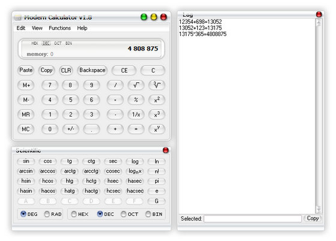Click the square root button
The height and width of the screenshot is (241, 336).
(136, 85)
